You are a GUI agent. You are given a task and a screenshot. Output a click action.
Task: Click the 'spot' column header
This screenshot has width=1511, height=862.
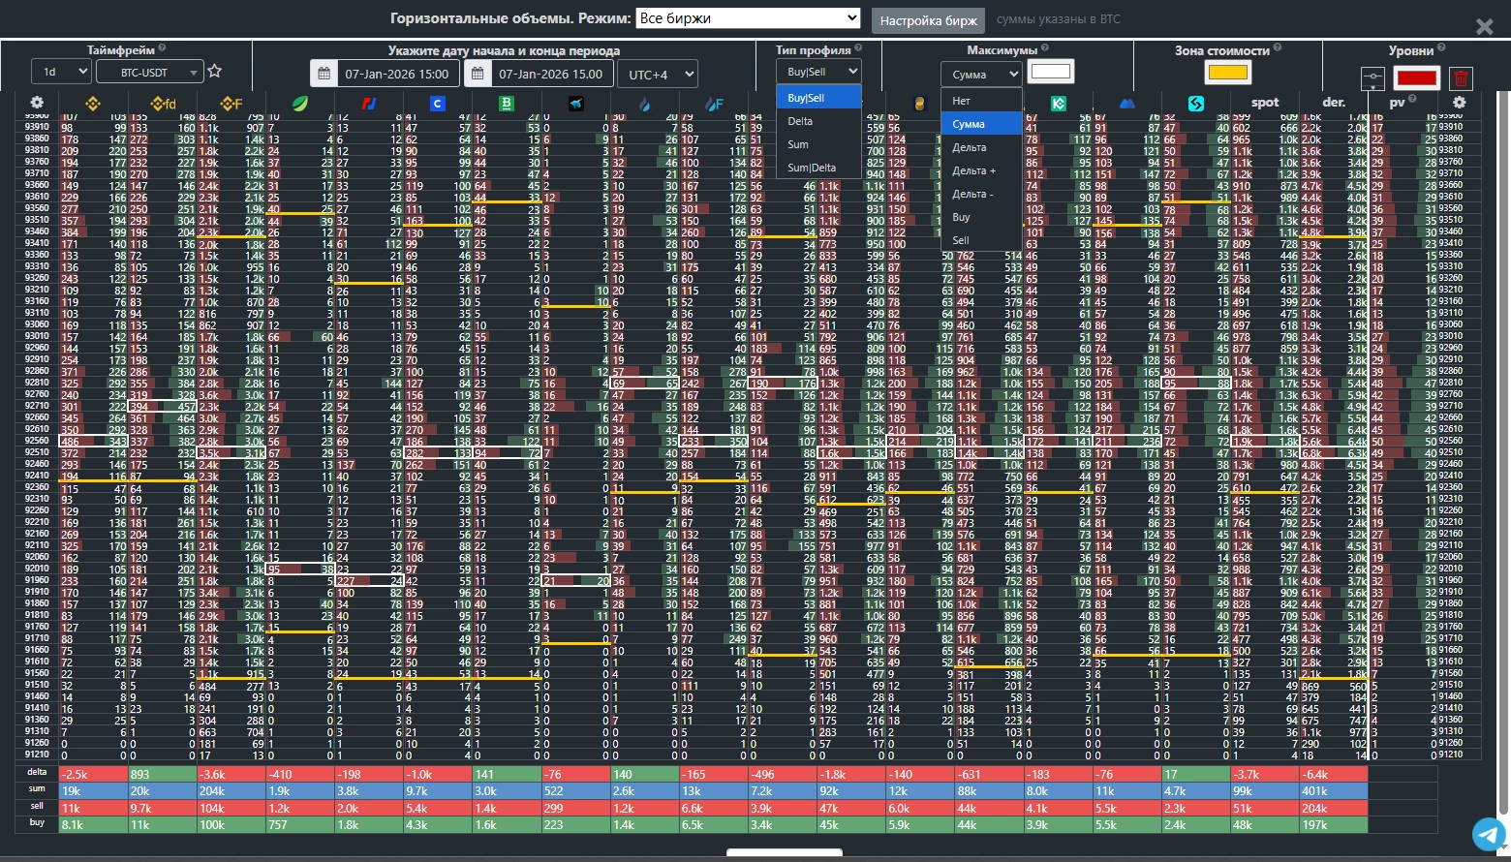(x=1265, y=103)
